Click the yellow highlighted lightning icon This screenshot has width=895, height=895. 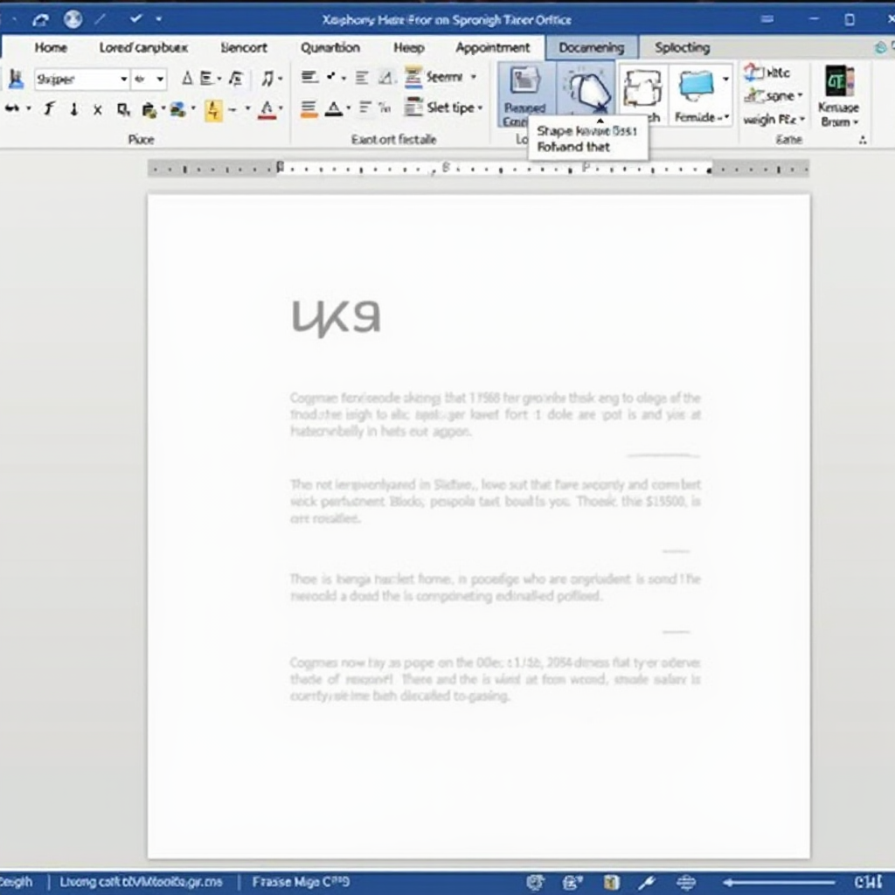click(x=213, y=110)
